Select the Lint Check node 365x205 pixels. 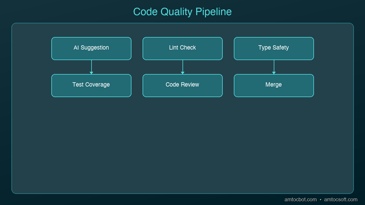[x=182, y=48]
